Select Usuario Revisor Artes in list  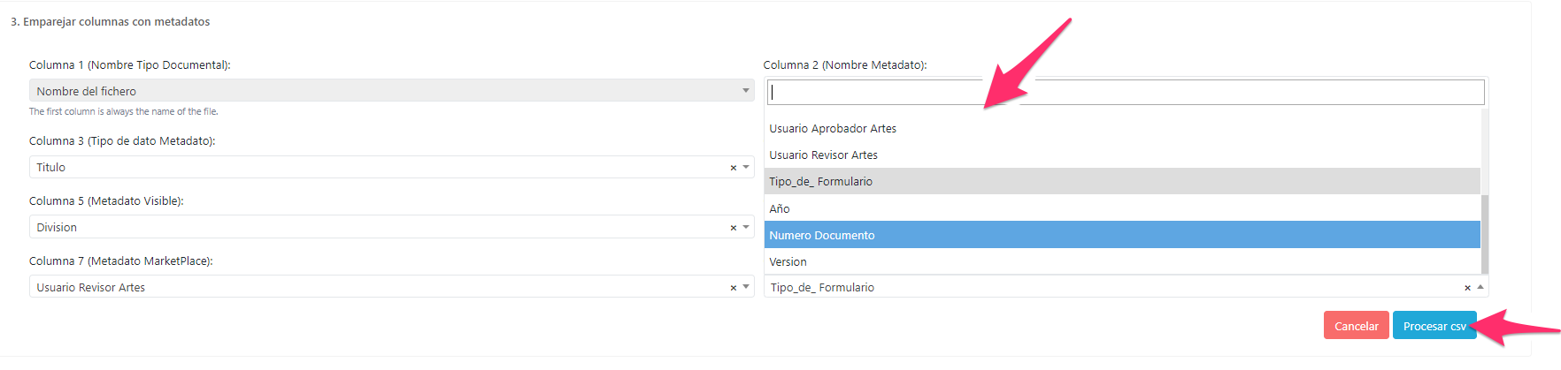[x=823, y=155]
